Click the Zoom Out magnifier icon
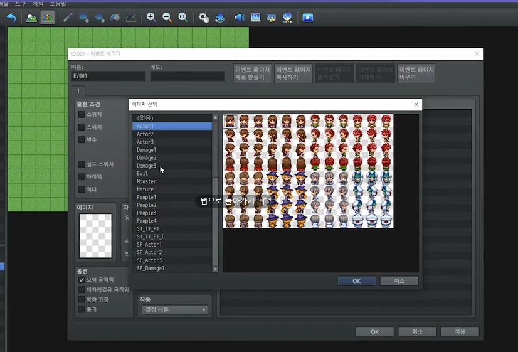Image resolution: width=518 pixels, height=352 pixels. (x=167, y=18)
